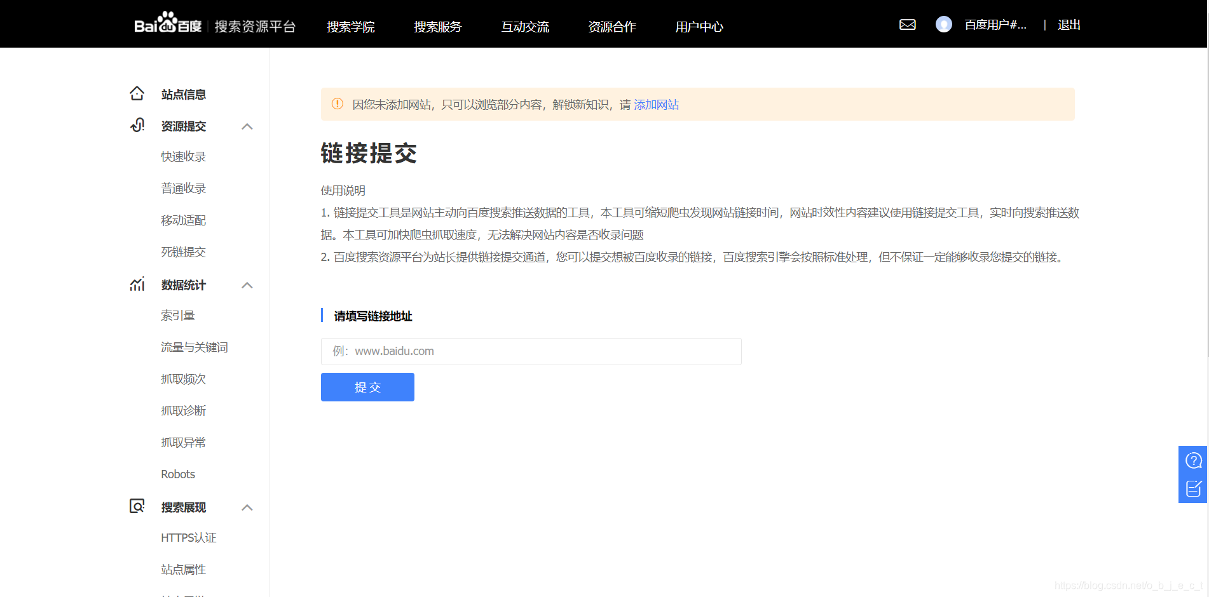The height and width of the screenshot is (597, 1209).
Task: Open the 用户中心 menu
Action: pos(699,27)
